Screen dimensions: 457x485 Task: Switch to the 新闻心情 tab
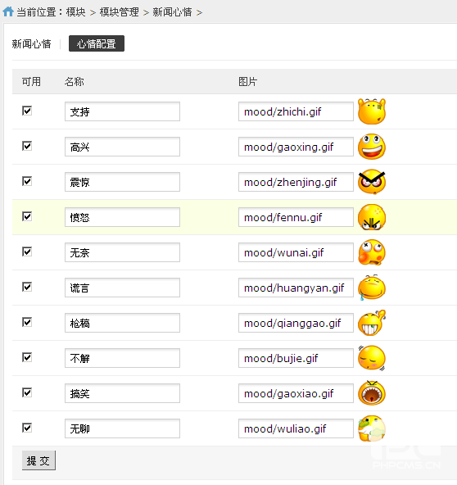coord(32,44)
